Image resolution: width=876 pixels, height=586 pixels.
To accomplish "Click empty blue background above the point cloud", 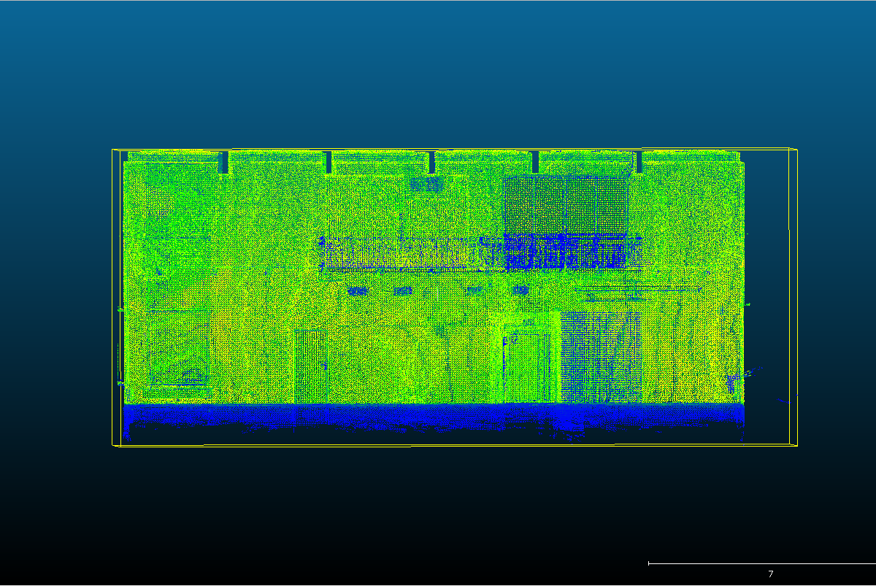I will click(x=438, y=73).
